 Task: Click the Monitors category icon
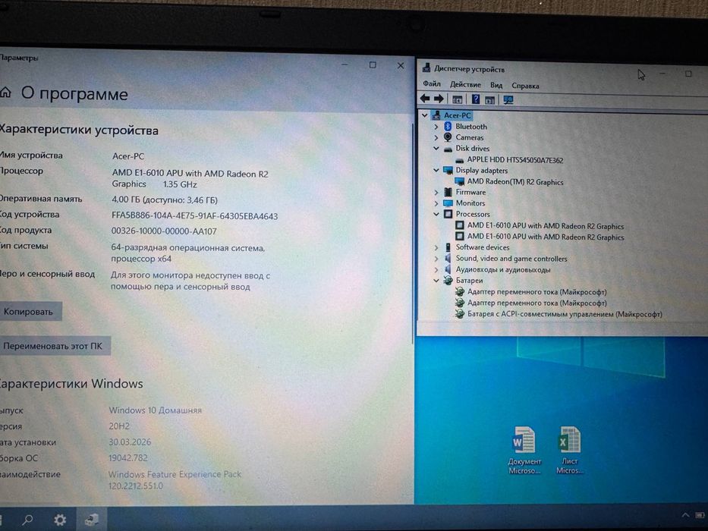coord(448,203)
